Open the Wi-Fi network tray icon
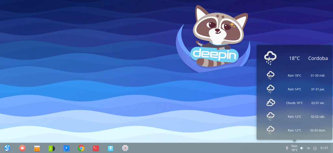333x153 pixels. 308,148
